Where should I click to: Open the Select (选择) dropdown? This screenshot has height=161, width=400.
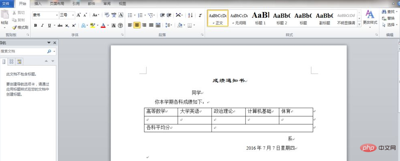pyautogui.click(x=390, y=25)
